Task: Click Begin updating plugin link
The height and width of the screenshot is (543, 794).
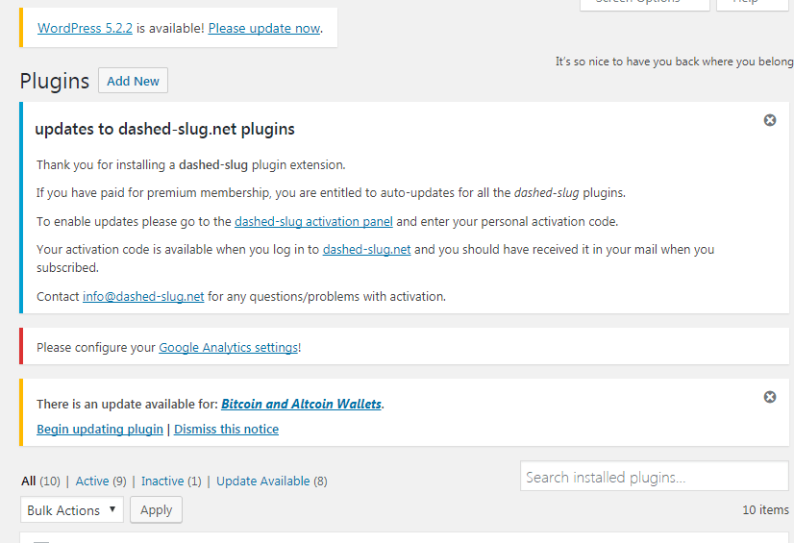Action: [x=100, y=430]
